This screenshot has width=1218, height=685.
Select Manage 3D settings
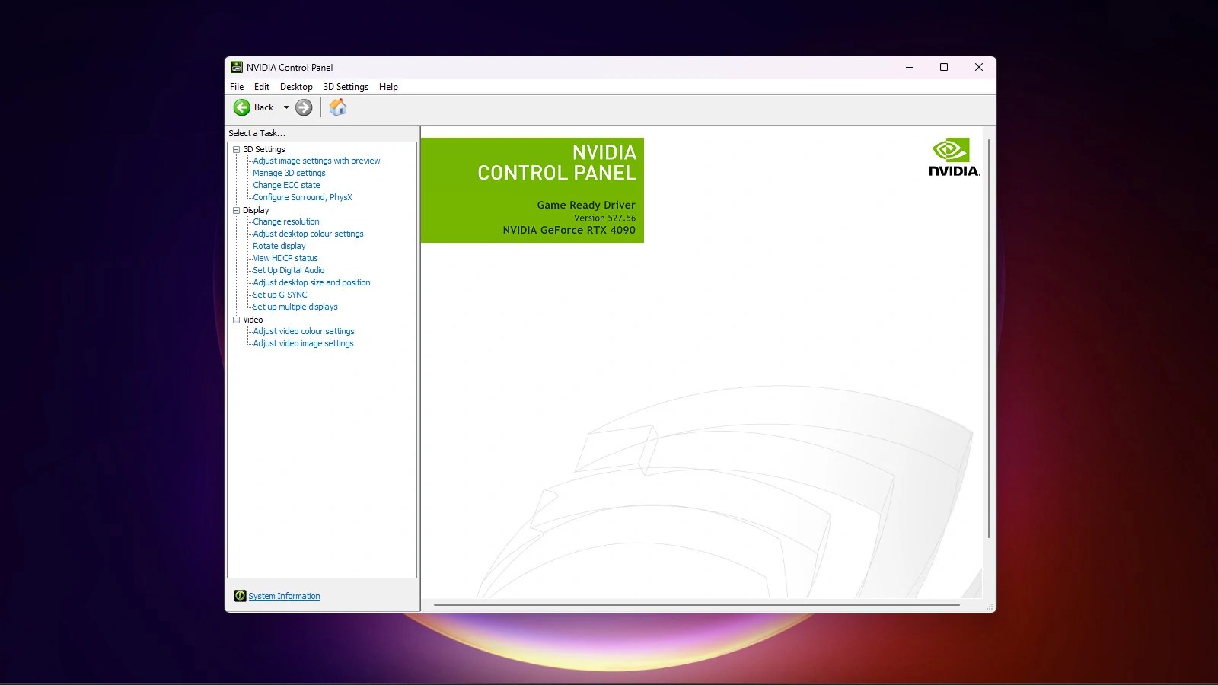point(289,173)
